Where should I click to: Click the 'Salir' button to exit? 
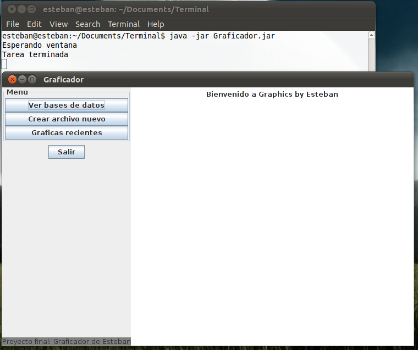pyautogui.click(x=67, y=152)
